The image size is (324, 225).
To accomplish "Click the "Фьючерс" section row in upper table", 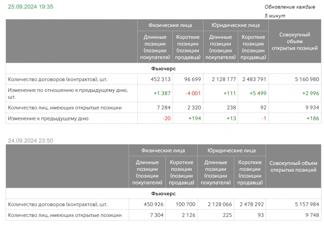I will click(x=163, y=68).
